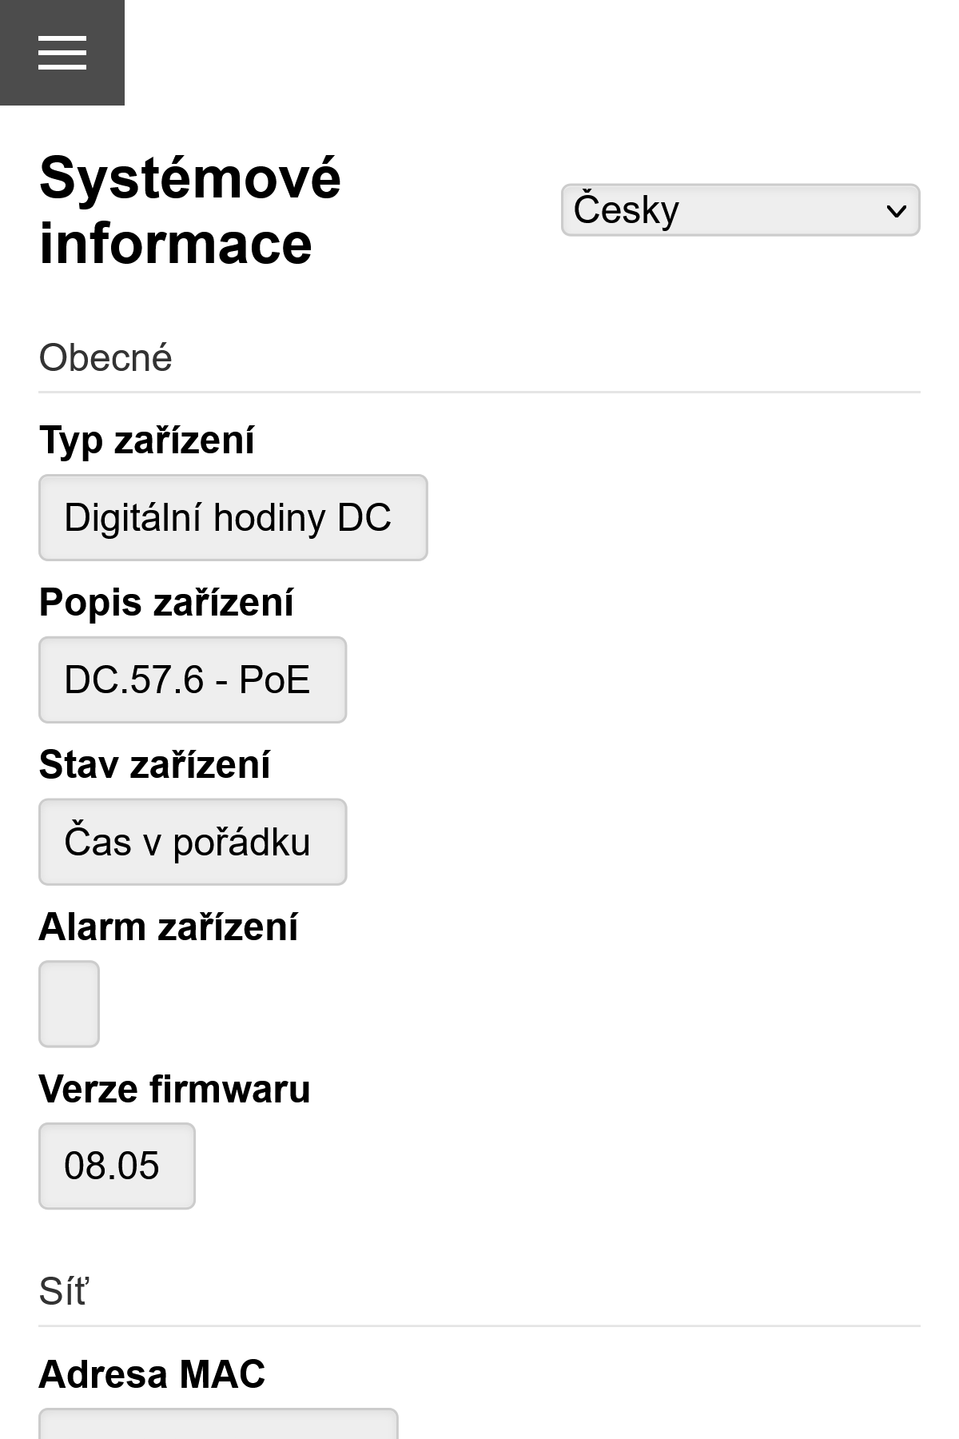This screenshot has height=1439, width=959.
Task: Click the Typ zařízení label
Action: (145, 439)
